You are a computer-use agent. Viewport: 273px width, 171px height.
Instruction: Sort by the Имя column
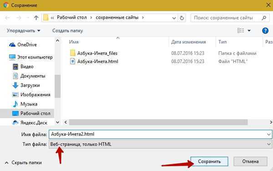[x=74, y=42]
